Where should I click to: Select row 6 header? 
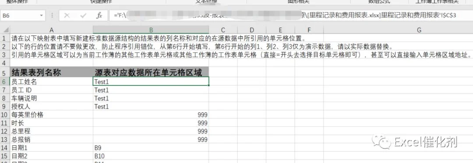5,81
